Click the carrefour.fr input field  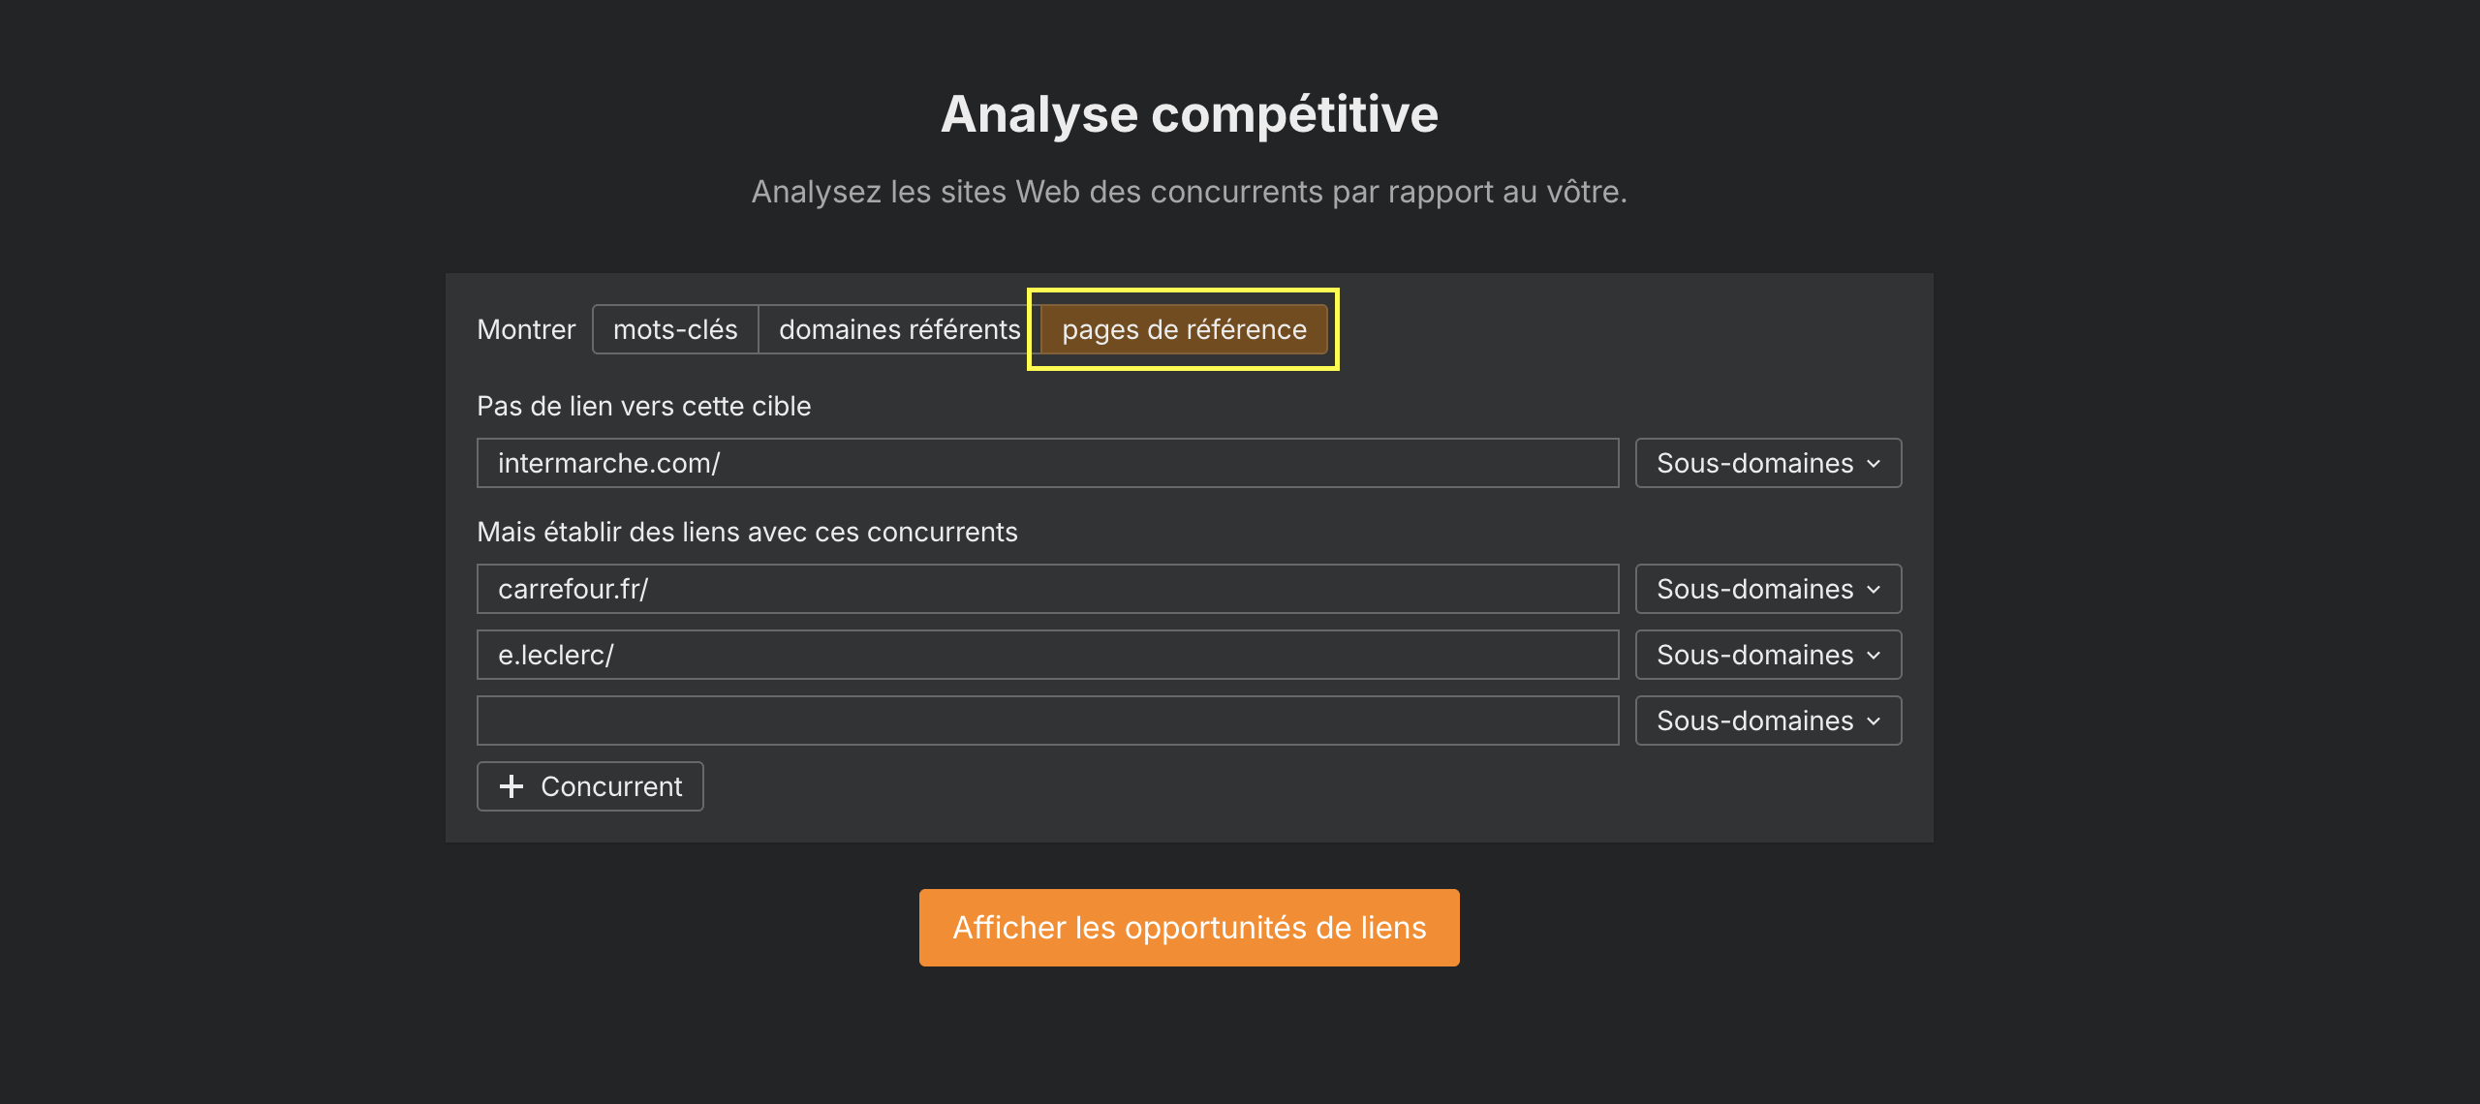click(x=1046, y=589)
